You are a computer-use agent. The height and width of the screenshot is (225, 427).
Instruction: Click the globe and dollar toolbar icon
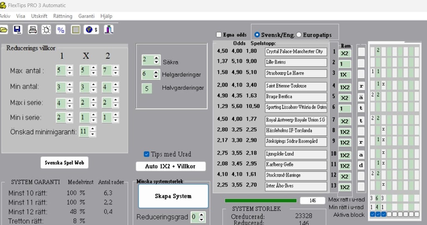click(x=91, y=30)
